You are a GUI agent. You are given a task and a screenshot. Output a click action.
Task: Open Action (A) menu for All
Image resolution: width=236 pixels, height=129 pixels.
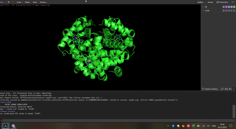223,7
